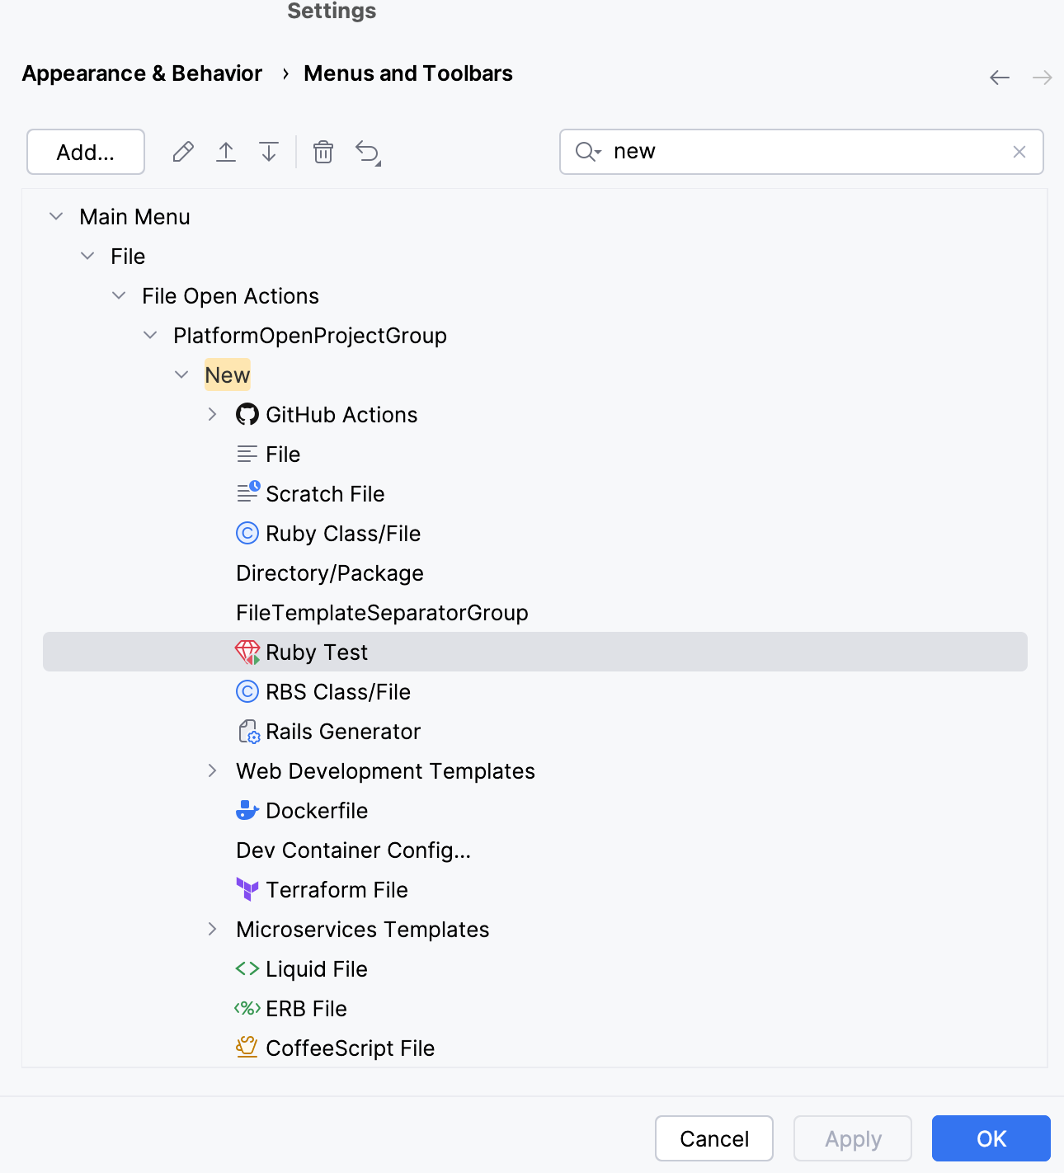Click the restore defaults undo icon
The height and width of the screenshot is (1173, 1064).
click(367, 152)
